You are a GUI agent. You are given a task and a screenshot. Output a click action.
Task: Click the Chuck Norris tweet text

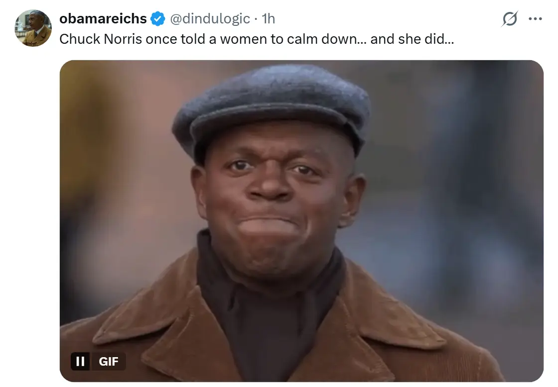click(x=257, y=39)
